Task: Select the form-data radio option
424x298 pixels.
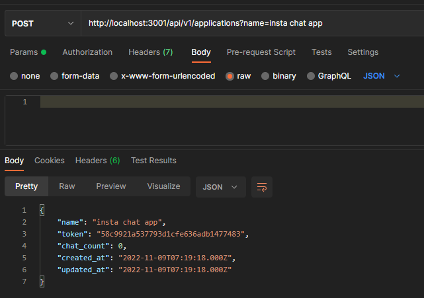Action: click(x=54, y=76)
